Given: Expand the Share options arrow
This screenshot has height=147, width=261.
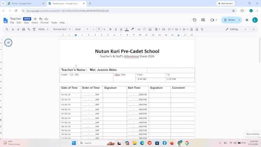Looking at the screenshot, I should [239, 20].
